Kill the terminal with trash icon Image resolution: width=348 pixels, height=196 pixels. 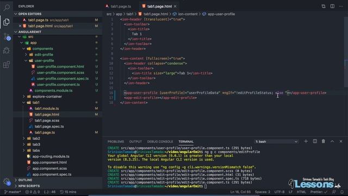point(324,142)
